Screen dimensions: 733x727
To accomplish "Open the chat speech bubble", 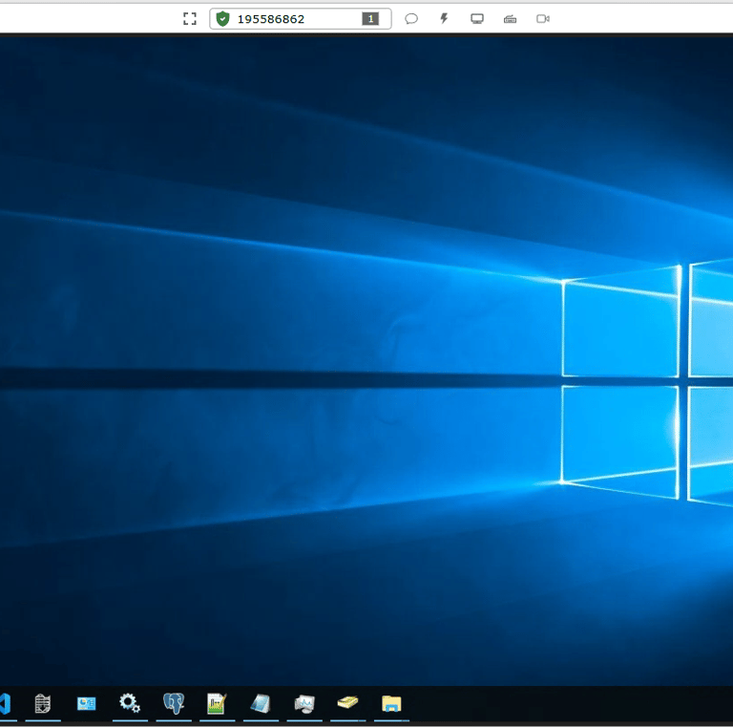I will [411, 19].
